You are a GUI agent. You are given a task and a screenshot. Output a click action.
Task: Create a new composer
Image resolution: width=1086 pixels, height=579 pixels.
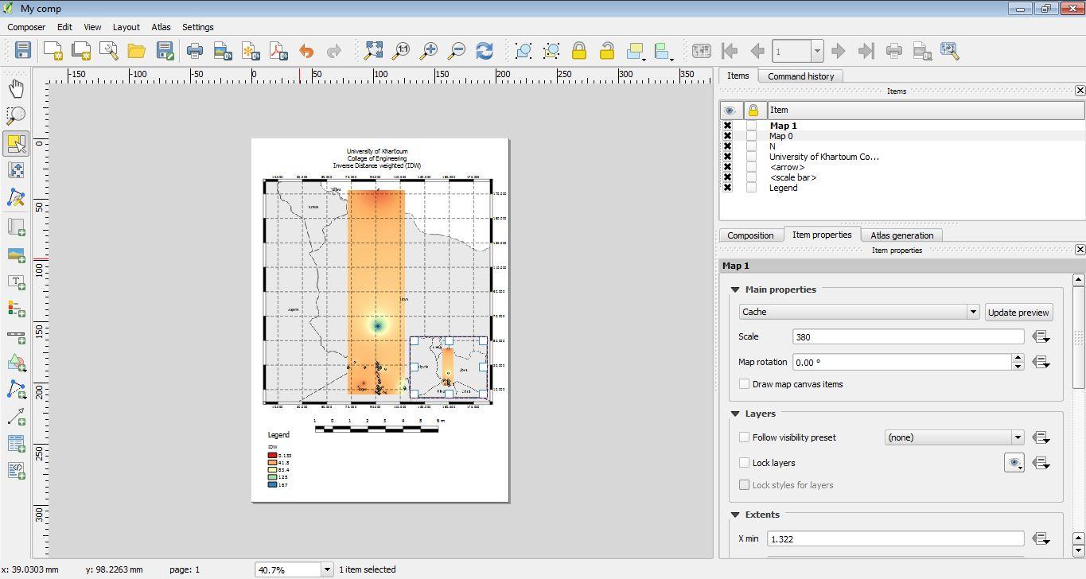[53, 51]
